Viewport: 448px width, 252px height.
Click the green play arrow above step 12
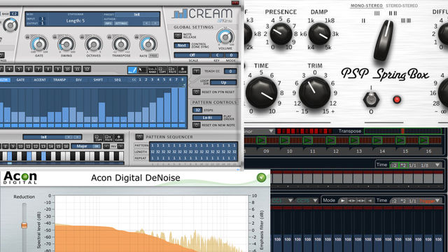331,140
